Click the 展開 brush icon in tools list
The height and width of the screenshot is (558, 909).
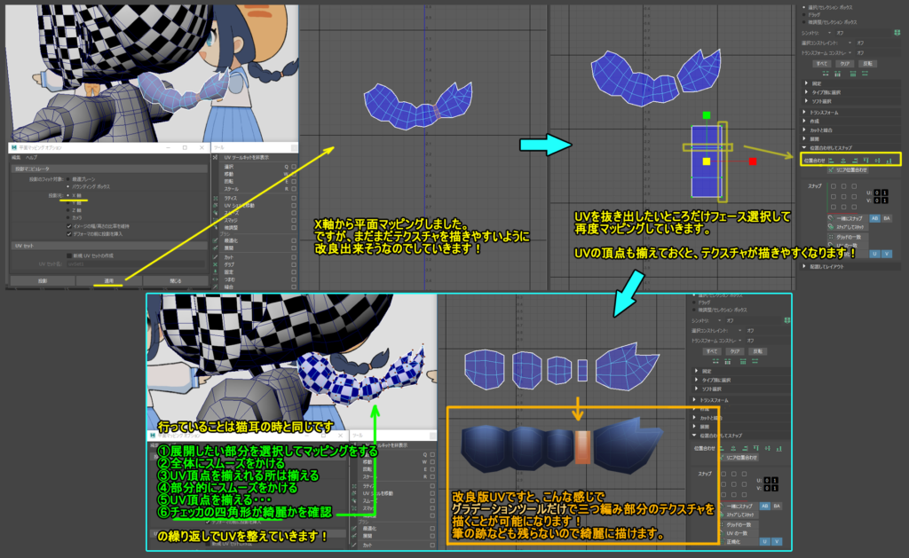(x=216, y=248)
